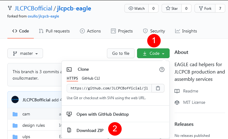This screenshot has width=228, height=139.
Task: Click the Readme book icon
Action: (x=177, y=91)
